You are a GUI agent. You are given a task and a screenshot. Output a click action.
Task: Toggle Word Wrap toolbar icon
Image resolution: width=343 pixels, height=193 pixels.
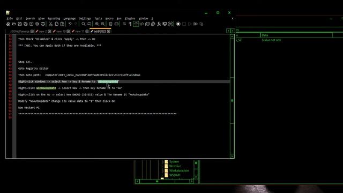coord(124,24)
